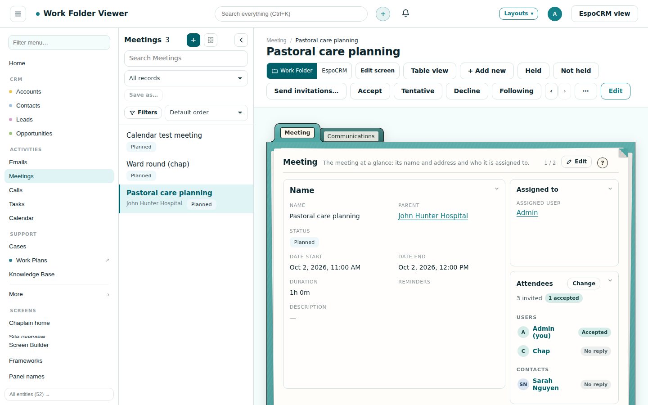
Task: Open the Layouts dropdown
Action: point(518,13)
